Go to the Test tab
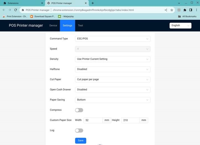200x145 pixels. 80,25
